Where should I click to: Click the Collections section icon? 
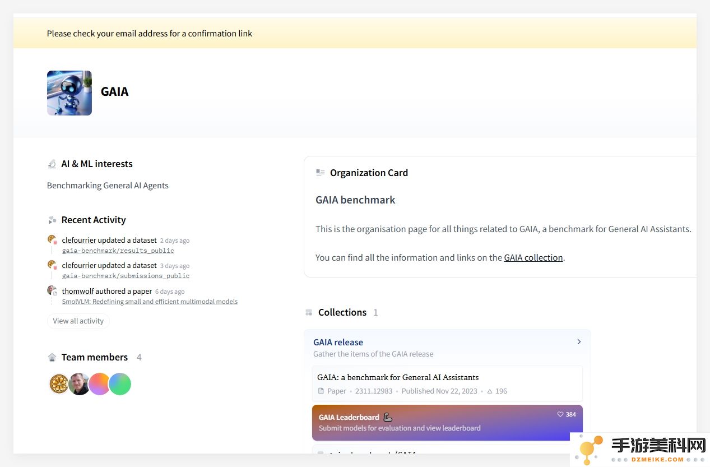[309, 312]
